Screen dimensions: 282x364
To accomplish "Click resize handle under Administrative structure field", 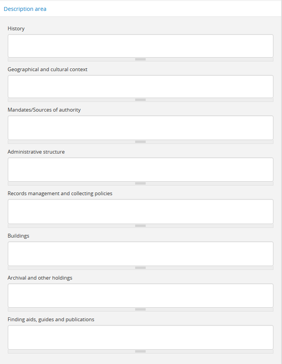I will (x=140, y=183).
